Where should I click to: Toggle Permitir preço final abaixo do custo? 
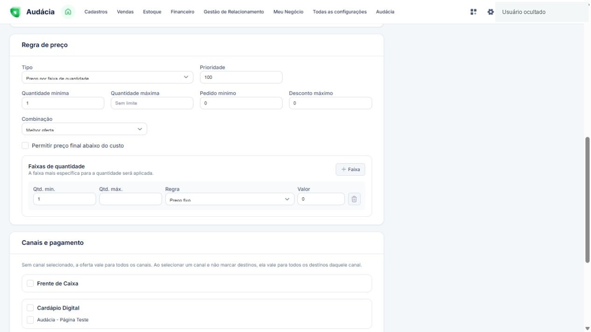coord(25,145)
